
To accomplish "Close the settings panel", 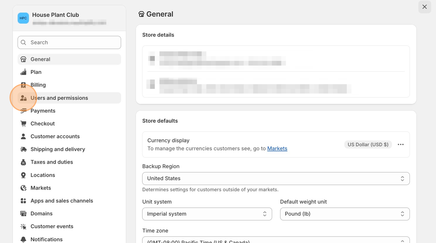I will point(425,7).
